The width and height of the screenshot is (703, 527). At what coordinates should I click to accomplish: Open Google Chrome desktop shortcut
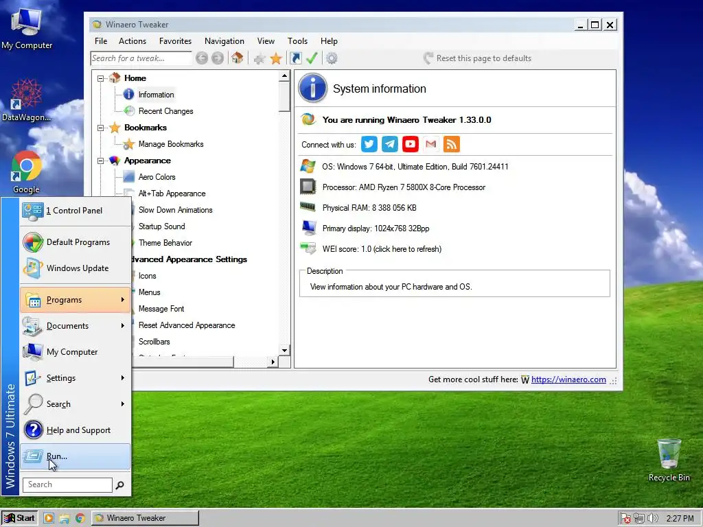(26, 172)
